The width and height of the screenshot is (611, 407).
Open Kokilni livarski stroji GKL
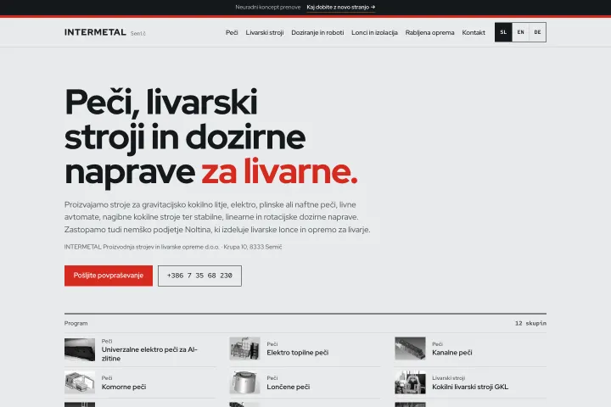click(470, 382)
